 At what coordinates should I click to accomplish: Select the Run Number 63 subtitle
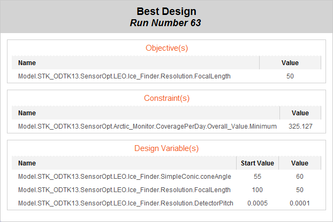[166, 23]
